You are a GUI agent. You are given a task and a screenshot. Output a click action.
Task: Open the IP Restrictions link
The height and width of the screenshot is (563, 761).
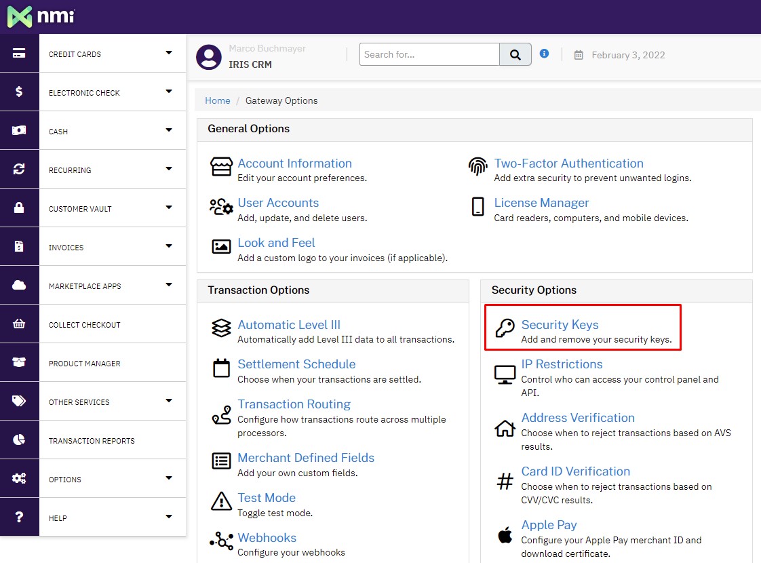562,364
